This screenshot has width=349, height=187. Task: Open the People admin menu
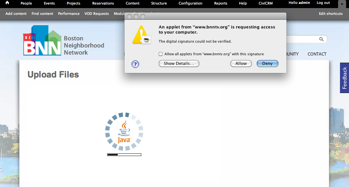(26, 3)
